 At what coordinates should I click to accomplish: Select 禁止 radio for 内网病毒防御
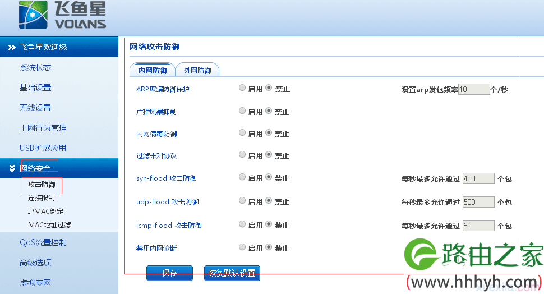click(x=269, y=132)
